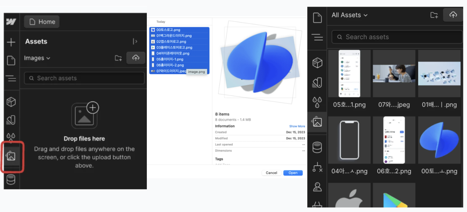Click the blue logo preview in file dialog
Screen dimensions: 467x212
point(260,62)
